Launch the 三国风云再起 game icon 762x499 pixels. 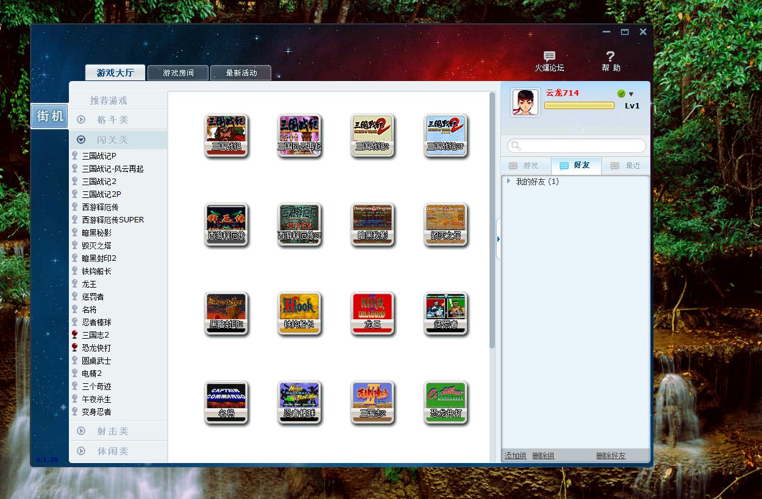click(x=299, y=135)
